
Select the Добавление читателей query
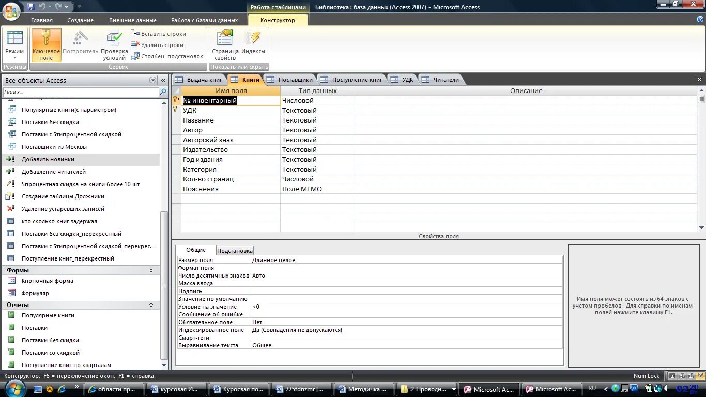54,172
